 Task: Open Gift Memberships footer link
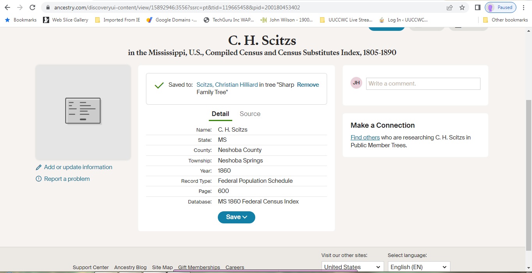click(199, 268)
